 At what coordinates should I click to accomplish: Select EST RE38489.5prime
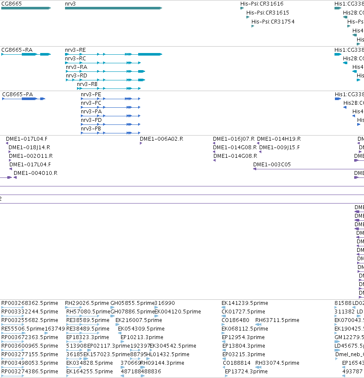point(83,333)
